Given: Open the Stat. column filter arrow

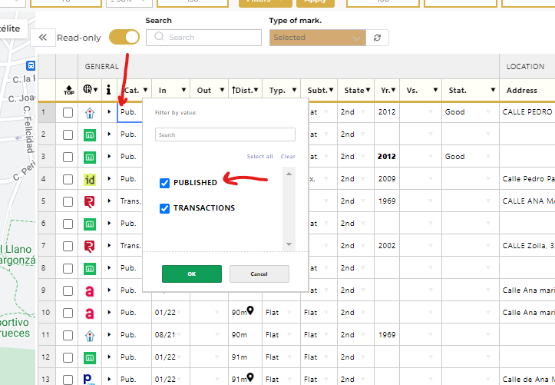Looking at the screenshot, I should pyautogui.click(x=493, y=90).
